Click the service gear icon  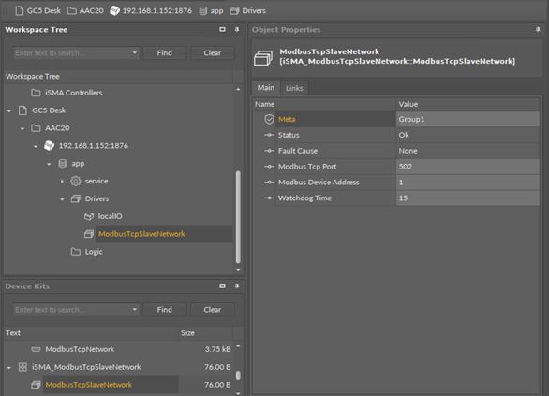click(x=76, y=181)
